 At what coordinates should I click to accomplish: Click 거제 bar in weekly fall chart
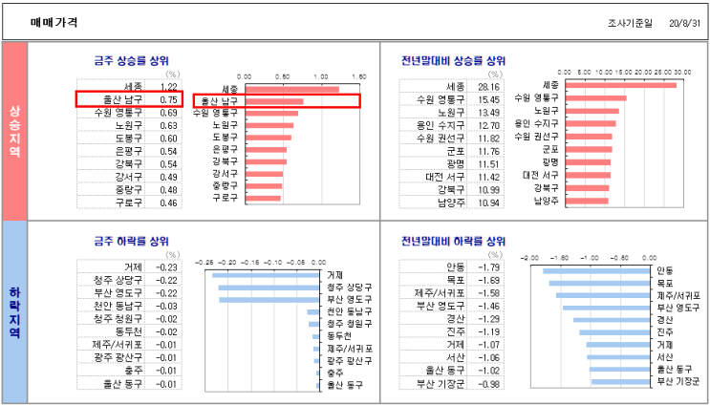click(266, 275)
